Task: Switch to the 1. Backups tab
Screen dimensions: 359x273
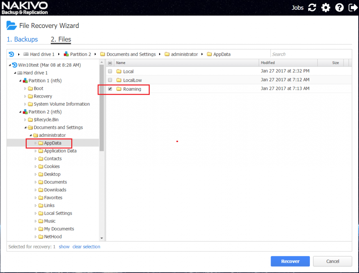Action: coord(22,39)
